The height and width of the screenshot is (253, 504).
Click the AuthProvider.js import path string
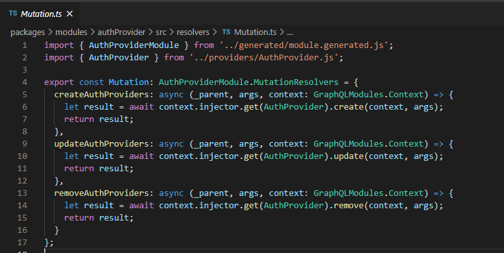[x=264, y=58]
